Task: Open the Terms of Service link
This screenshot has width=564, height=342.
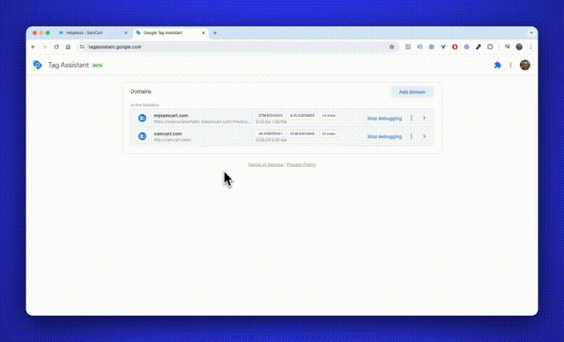Action: tap(266, 165)
